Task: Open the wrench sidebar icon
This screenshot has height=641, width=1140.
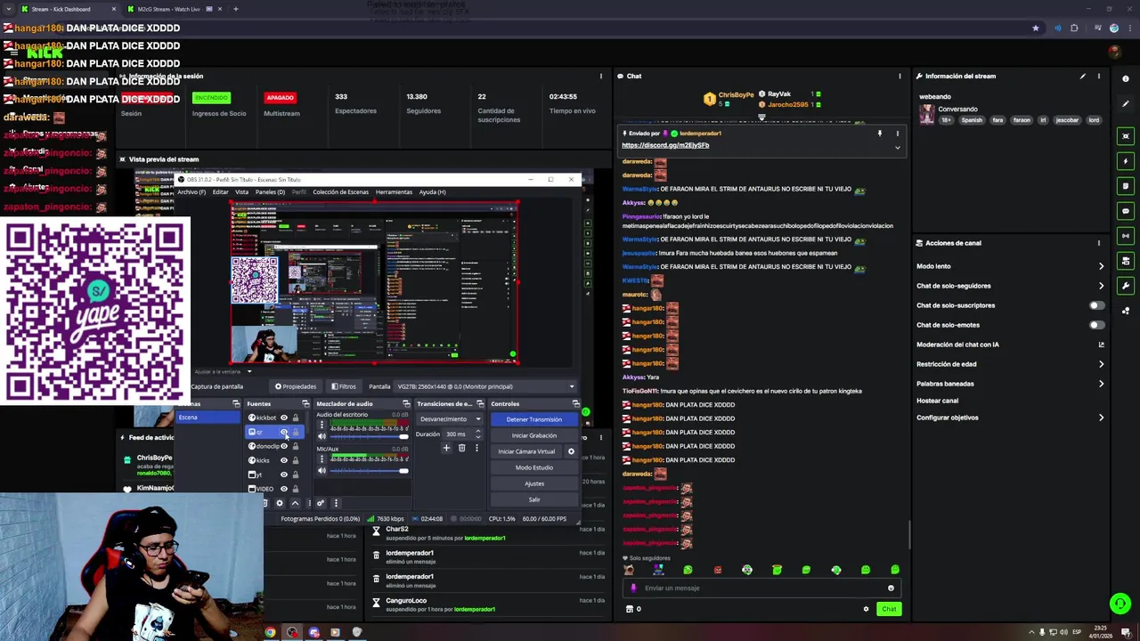Action: pyautogui.click(x=1126, y=286)
